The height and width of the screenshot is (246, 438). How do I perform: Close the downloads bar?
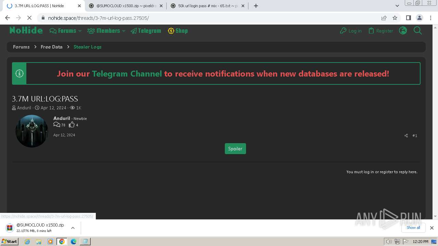click(x=432, y=228)
